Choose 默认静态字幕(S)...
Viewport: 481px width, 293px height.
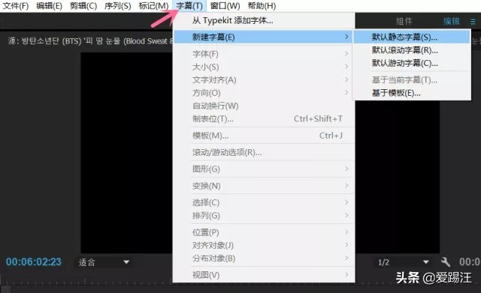(412, 37)
